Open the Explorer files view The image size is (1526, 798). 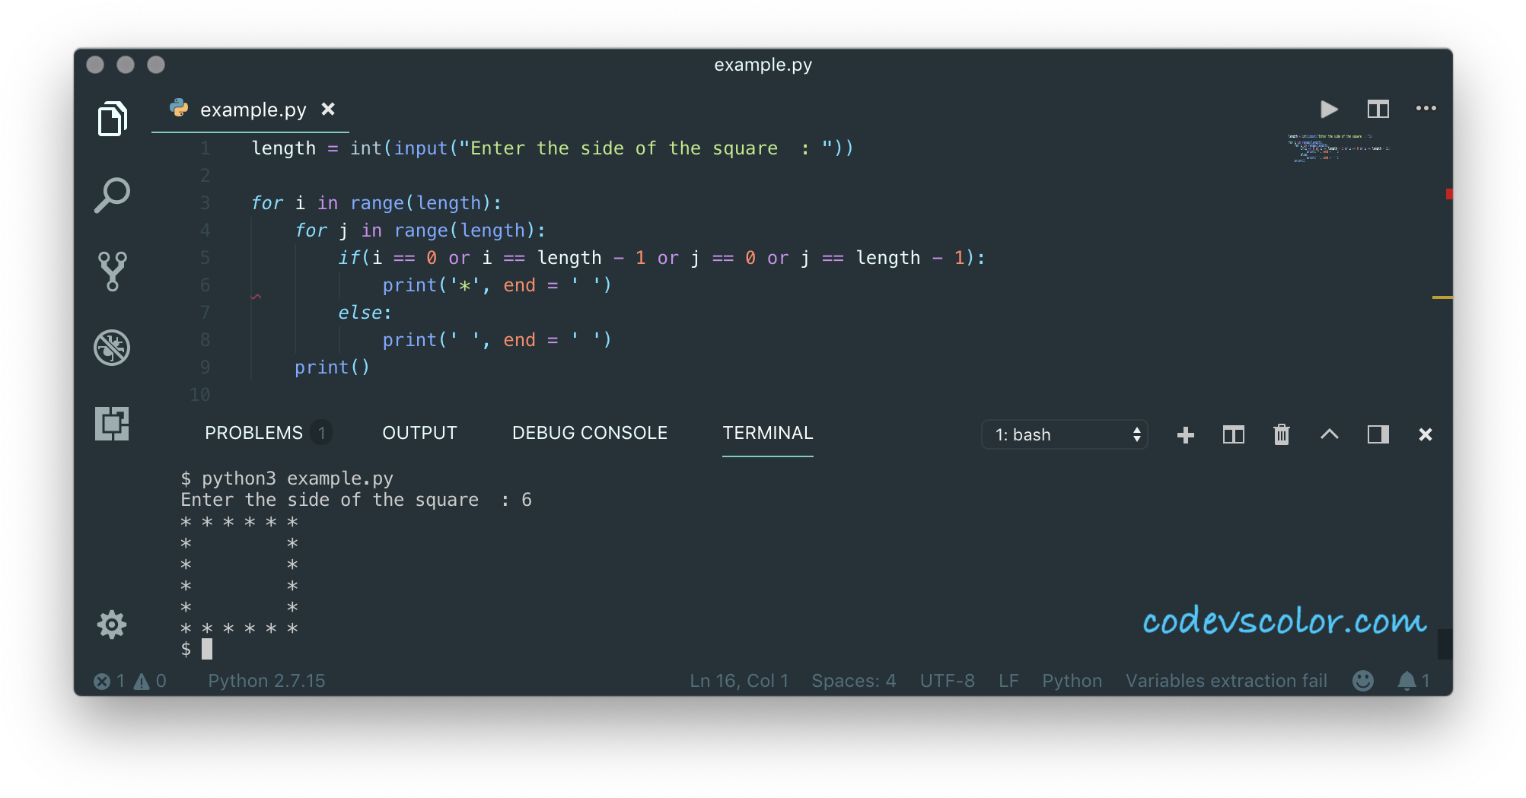pos(112,119)
